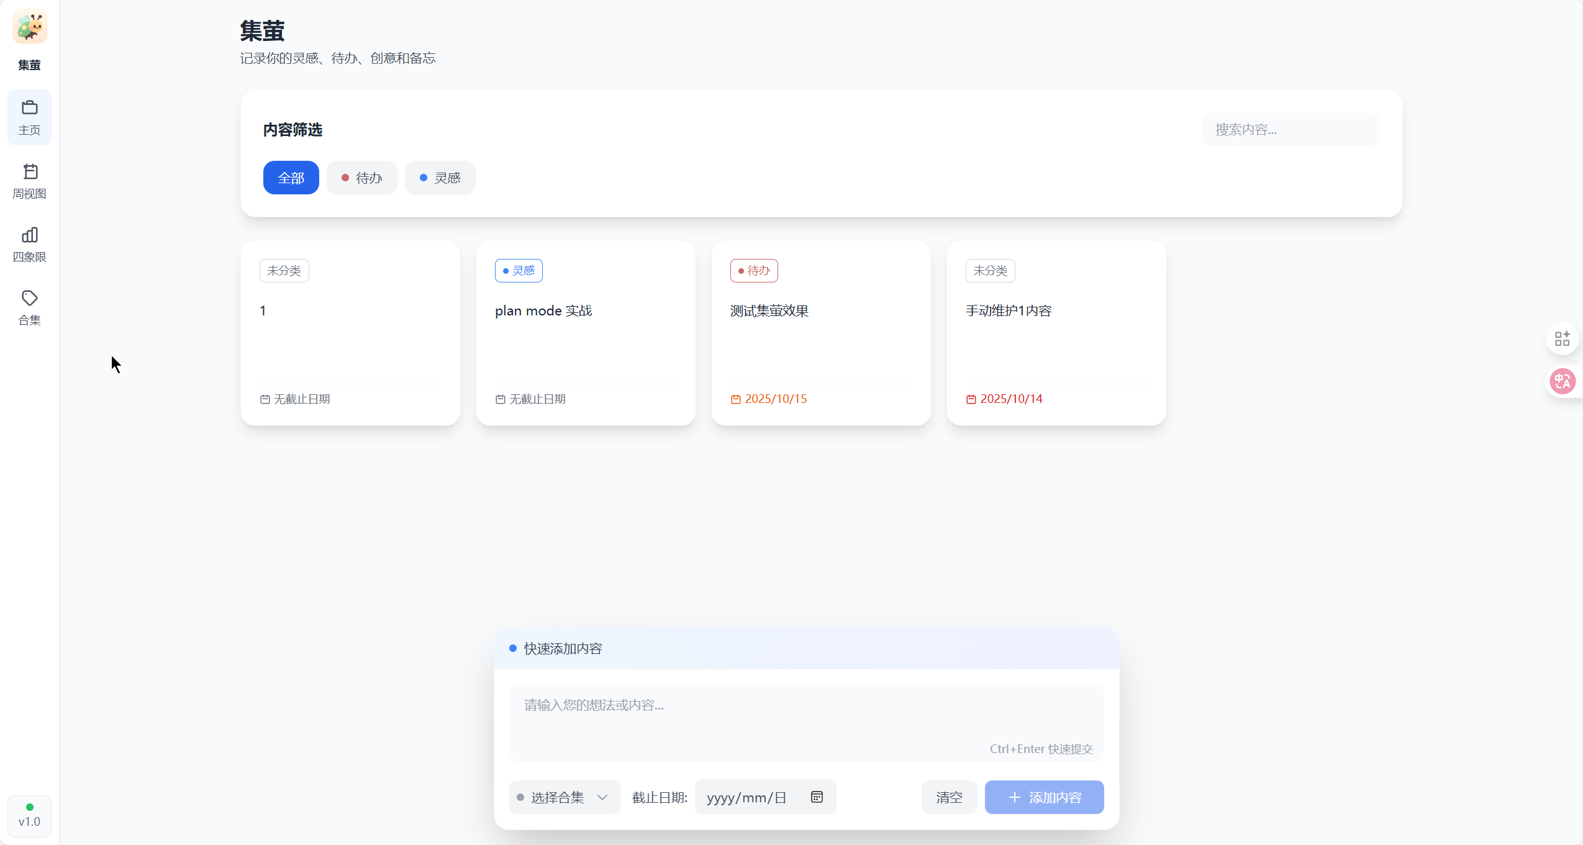This screenshot has height=845, width=1583.
Task: Click the chevron beside 选择合集
Action: 602,797
